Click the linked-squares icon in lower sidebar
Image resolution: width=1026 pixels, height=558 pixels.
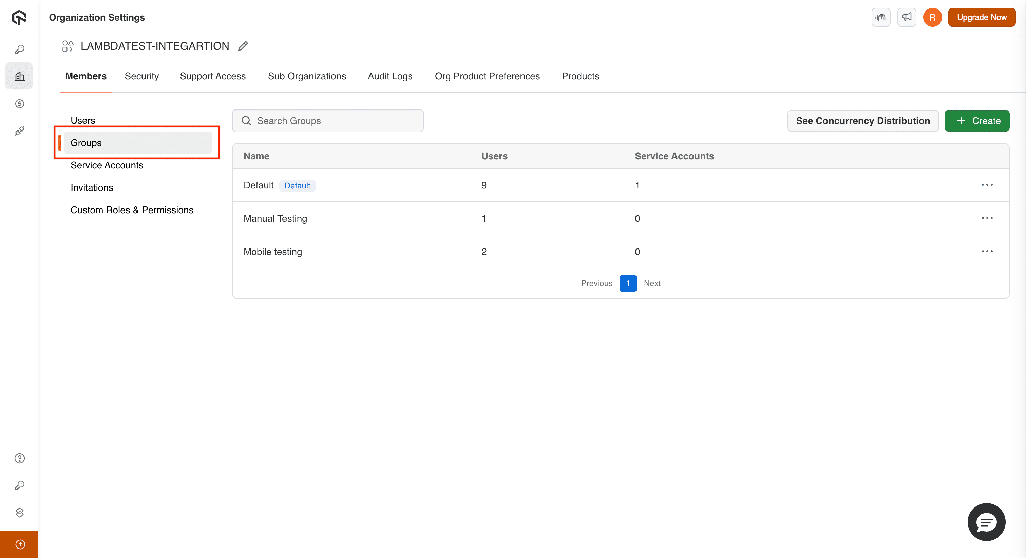19,513
